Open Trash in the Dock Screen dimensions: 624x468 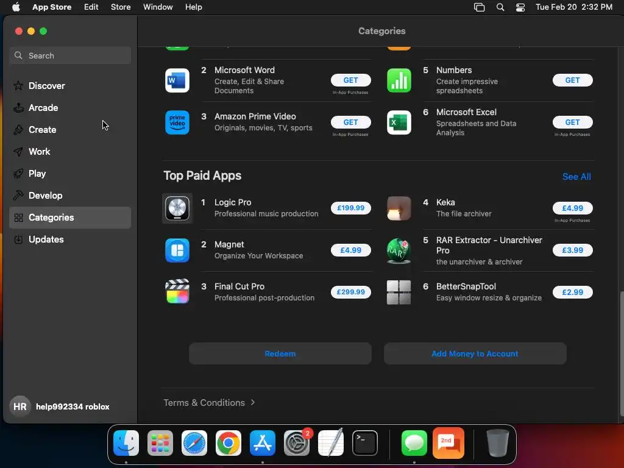[x=497, y=443]
